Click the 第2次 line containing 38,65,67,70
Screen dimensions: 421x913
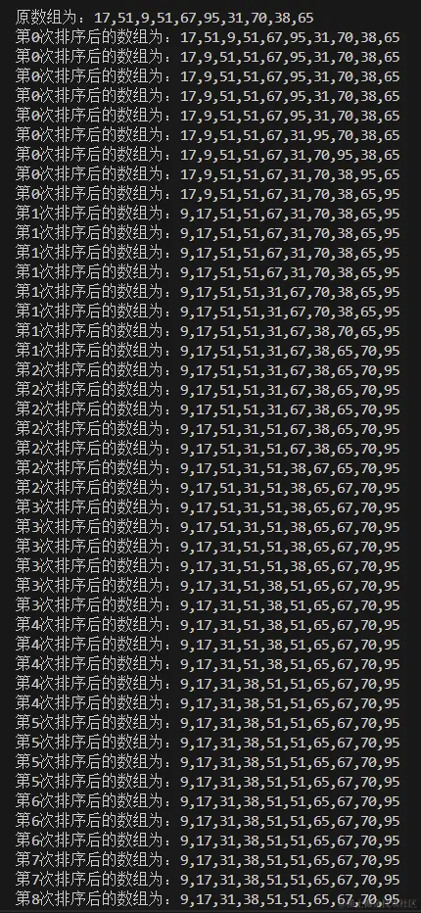(208, 488)
